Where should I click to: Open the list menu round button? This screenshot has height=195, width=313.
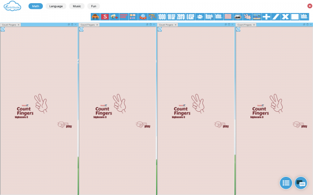click(286, 183)
